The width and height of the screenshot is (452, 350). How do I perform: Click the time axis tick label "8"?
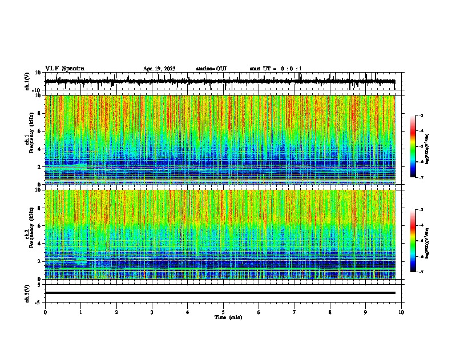(330, 312)
